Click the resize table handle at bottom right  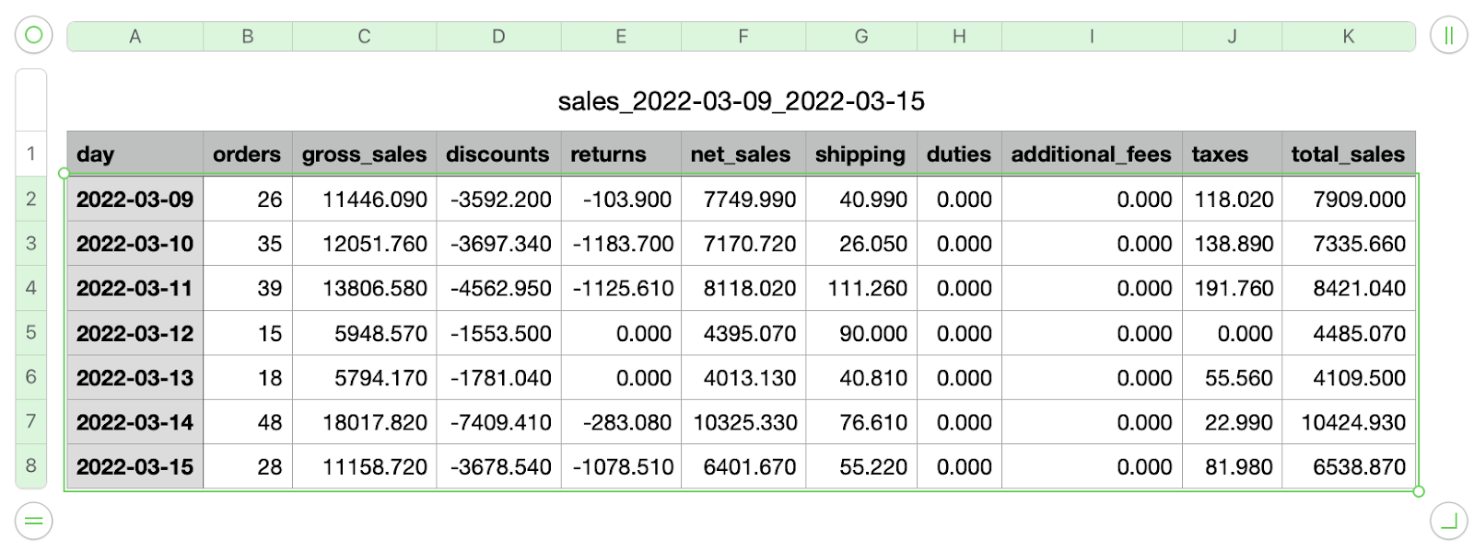(1448, 522)
